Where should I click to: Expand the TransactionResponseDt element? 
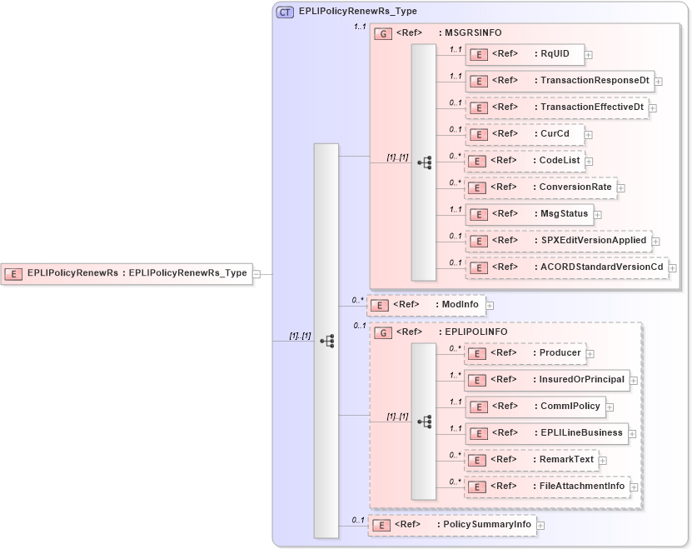pos(659,81)
